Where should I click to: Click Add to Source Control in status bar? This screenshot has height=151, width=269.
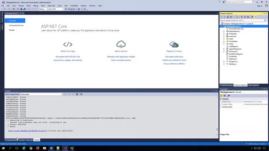[256, 144]
